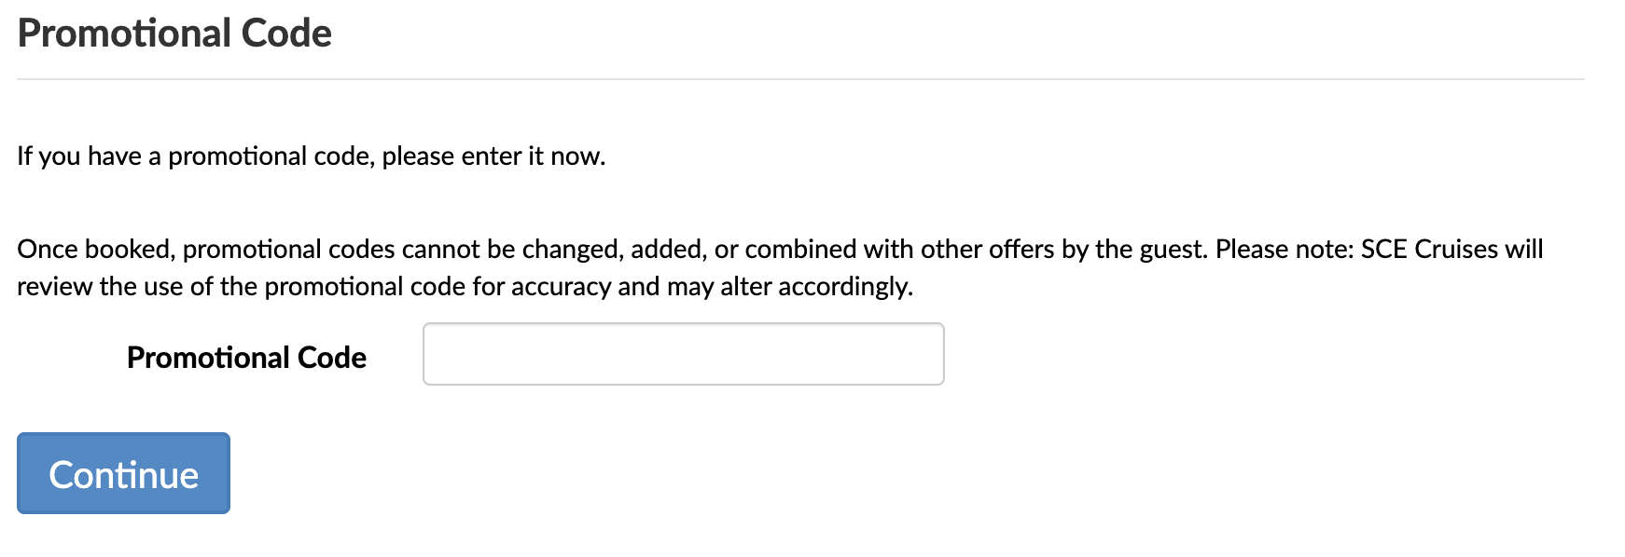1625x557 pixels.
Task: Click the word "Code" in the page heading
Action: click(286, 34)
